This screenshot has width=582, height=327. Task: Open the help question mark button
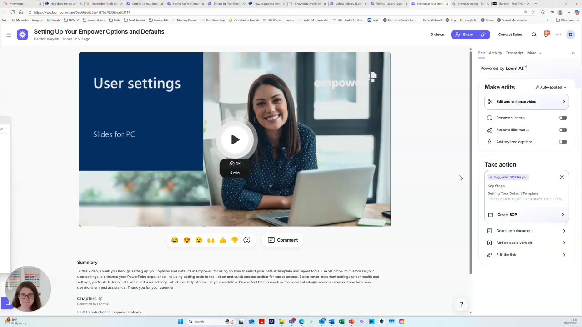(462, 304)
